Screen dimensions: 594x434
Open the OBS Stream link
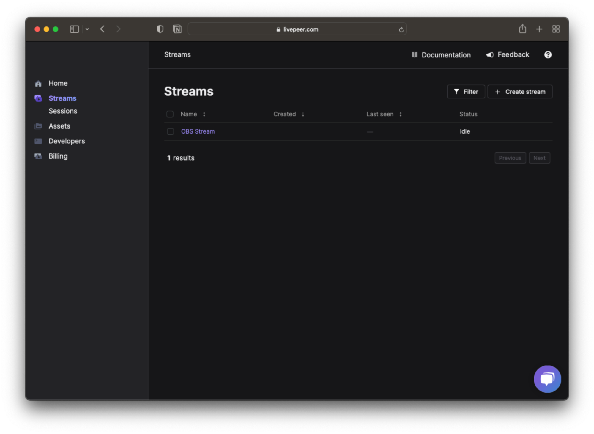(x=198, y=131)
